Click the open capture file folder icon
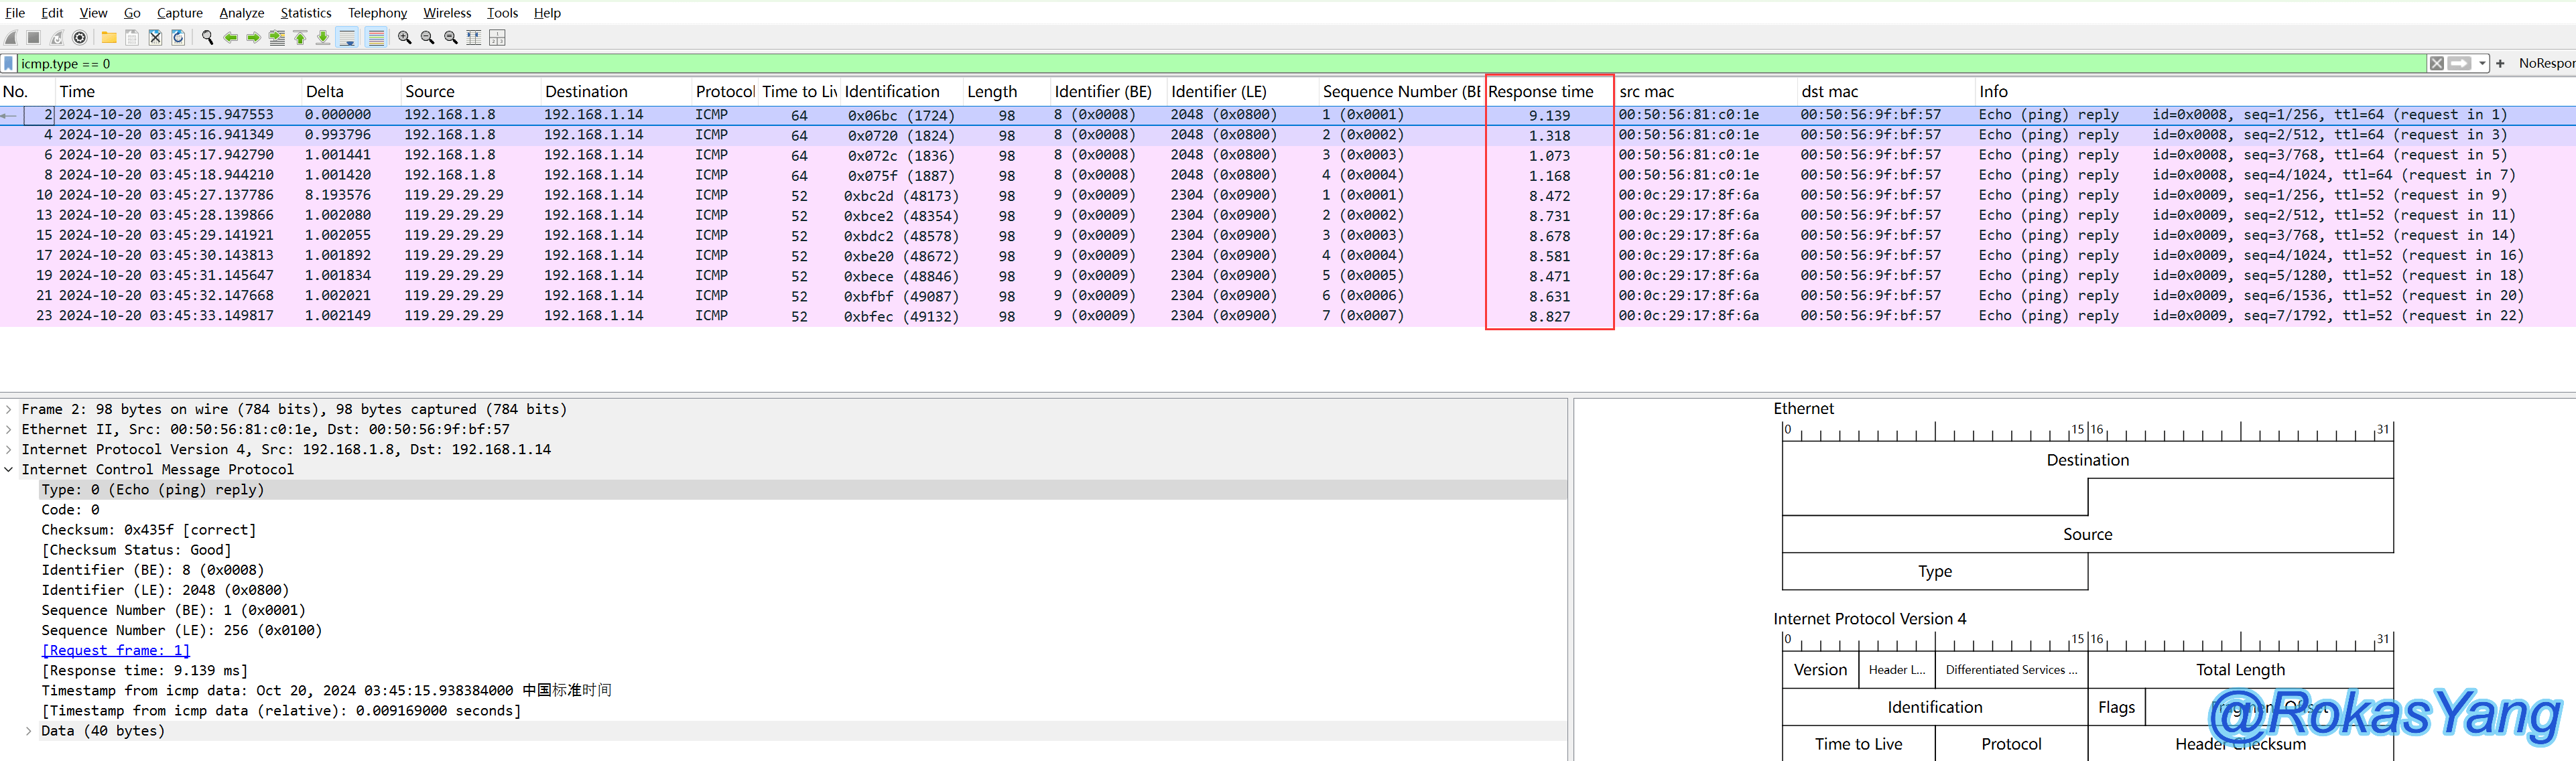 click(108, 38)
